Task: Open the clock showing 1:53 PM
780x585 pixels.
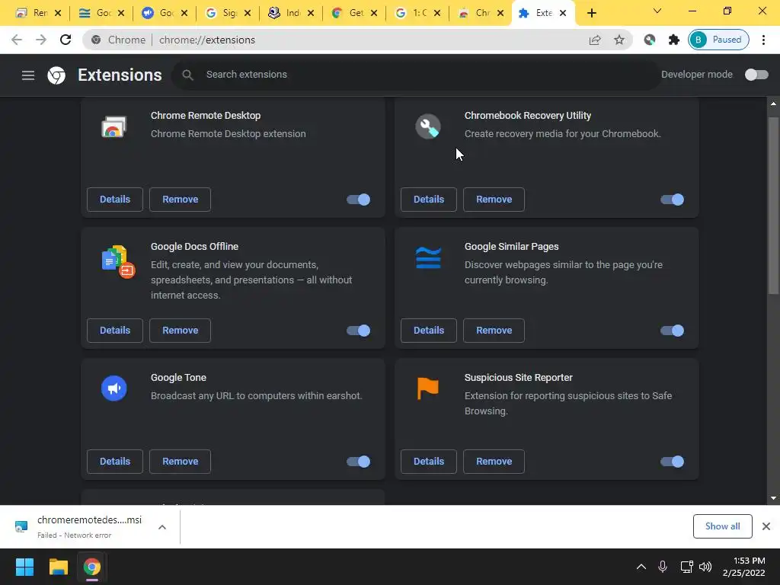Action: point(743,567)
